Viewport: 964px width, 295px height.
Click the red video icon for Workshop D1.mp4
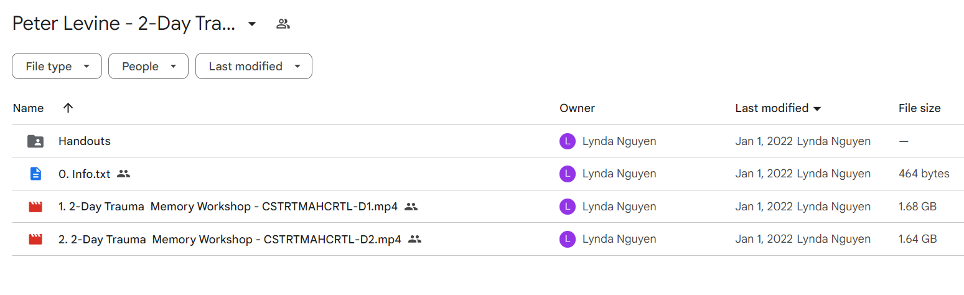[35, 207]
